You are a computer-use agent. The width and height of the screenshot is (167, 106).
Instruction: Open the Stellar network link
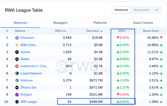click(x=25, y=59)
